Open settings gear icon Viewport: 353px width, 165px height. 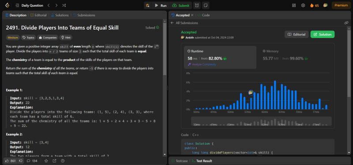303,5
